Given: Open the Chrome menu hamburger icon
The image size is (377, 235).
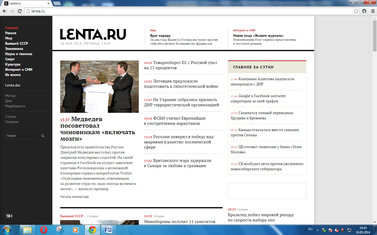Looking at the screenshot, I should coord(373,11).
